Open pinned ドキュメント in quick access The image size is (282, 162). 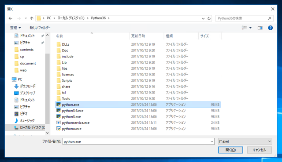[27, 36]
